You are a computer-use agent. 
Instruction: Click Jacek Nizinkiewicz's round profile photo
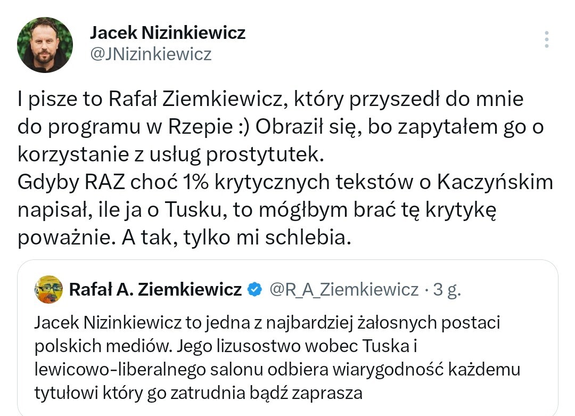click(45, 45)
